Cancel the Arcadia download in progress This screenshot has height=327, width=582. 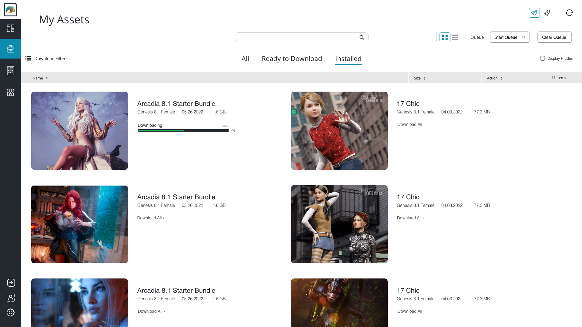pyautogui.click(x=233, y=131)
